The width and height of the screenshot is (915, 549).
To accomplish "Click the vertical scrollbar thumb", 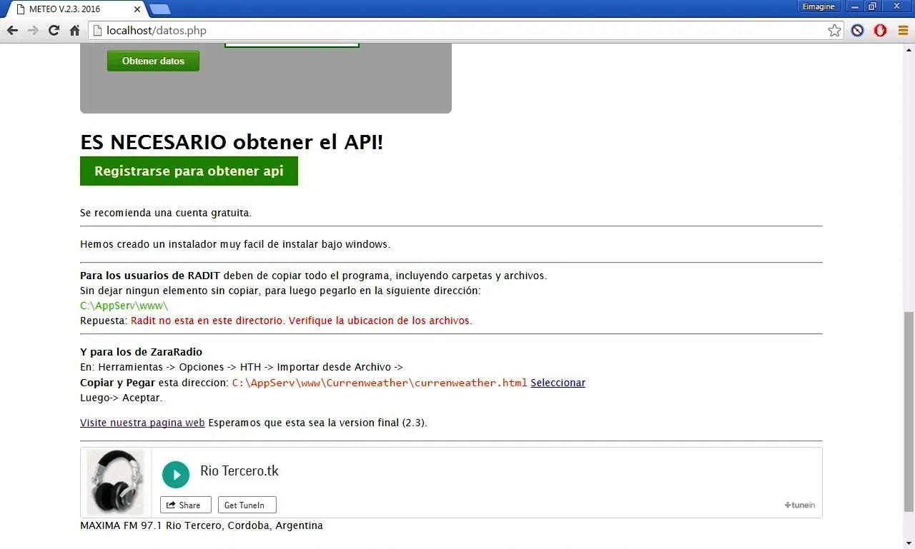I will pos(909,411).
